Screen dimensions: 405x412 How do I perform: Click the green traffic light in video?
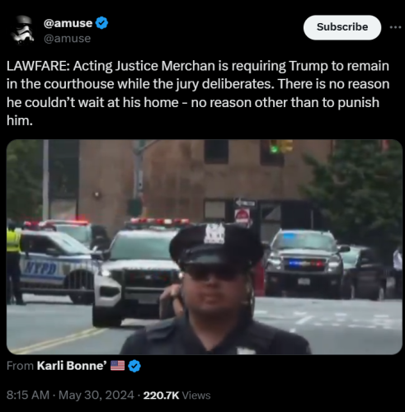[274, 148]
